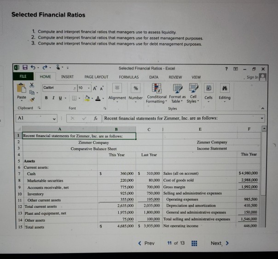Save the workbook using the floppy disk icon
Screen dimensions: 278x259
click(x=25, y=67)
